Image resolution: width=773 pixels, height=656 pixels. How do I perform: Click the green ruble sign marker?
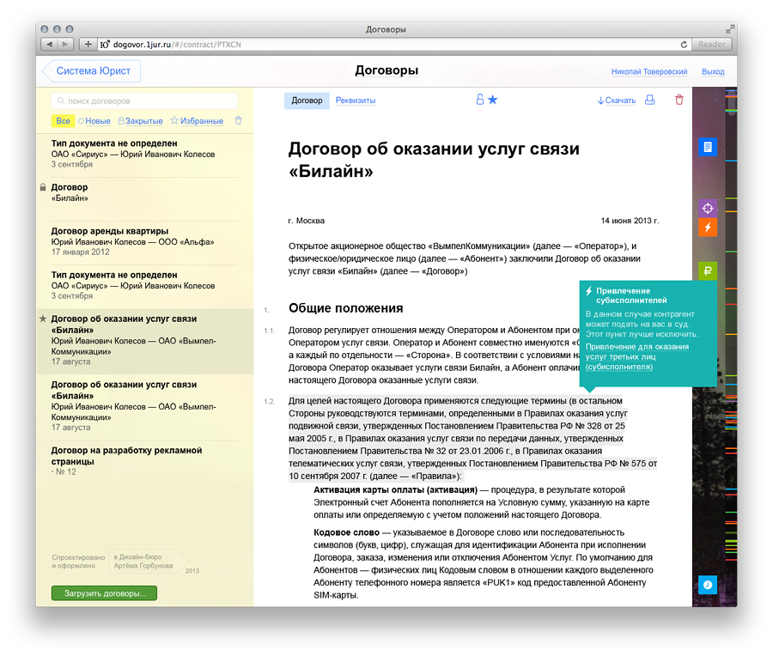[708, 270]
